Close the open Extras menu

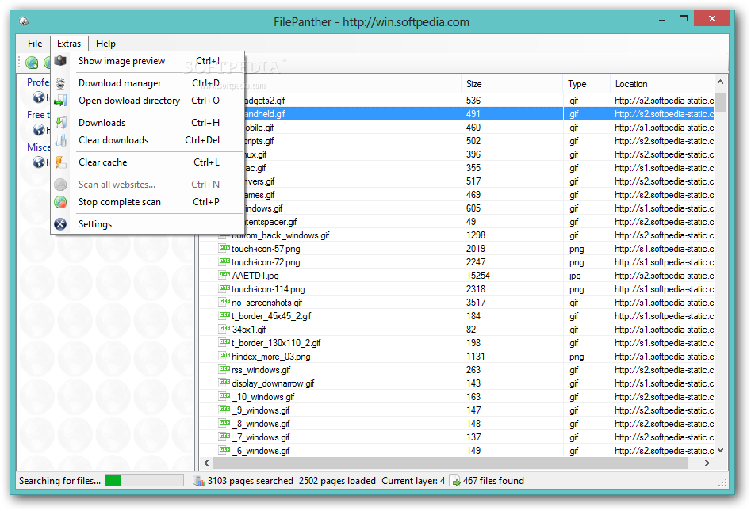point(69,43)
